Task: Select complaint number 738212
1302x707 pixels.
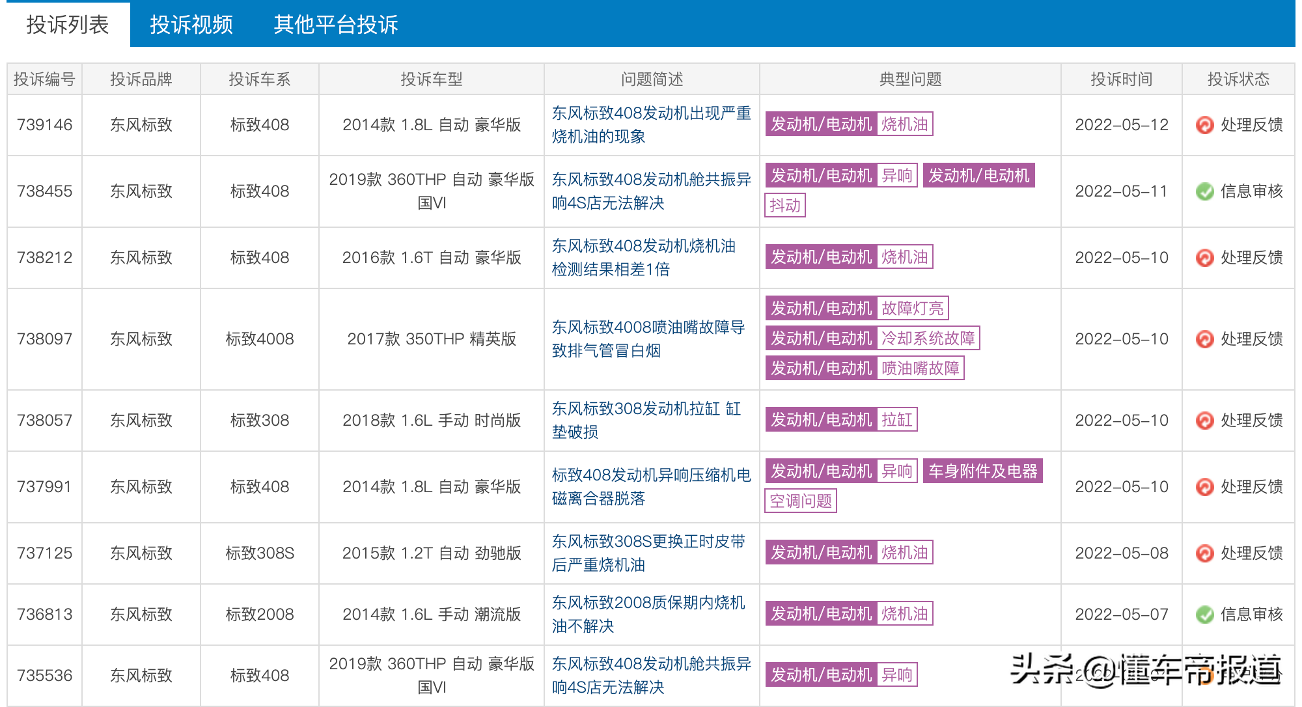Action: tap(44, 258)
